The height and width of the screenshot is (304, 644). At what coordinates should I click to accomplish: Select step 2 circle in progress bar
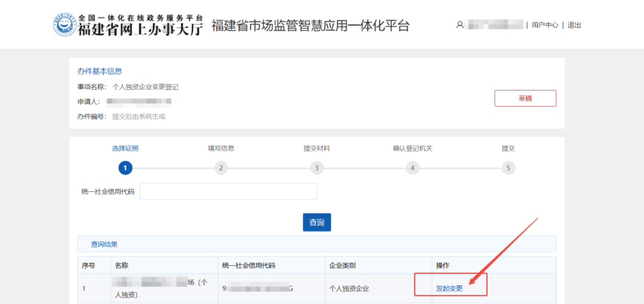click(x=221, y=168)
